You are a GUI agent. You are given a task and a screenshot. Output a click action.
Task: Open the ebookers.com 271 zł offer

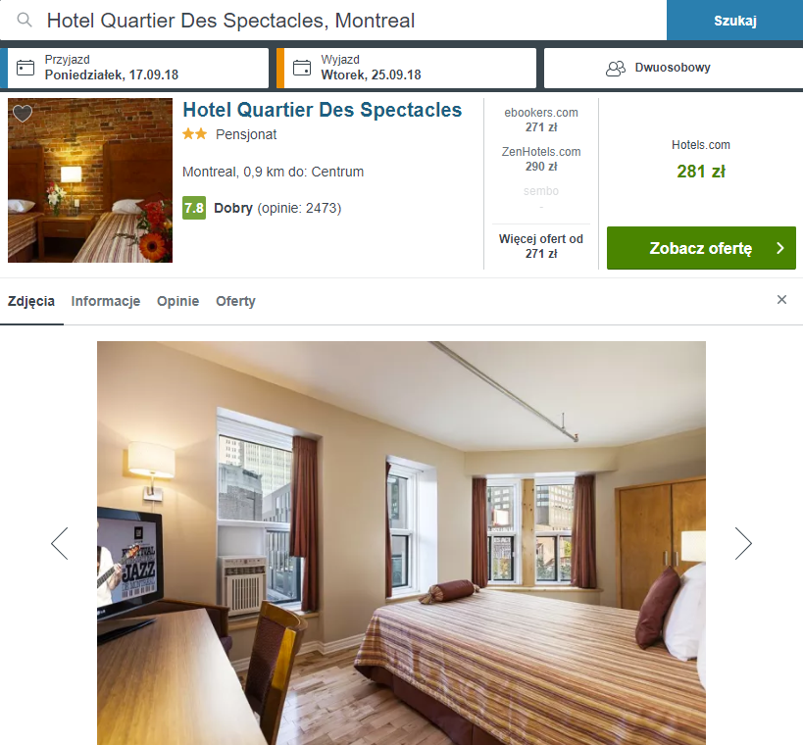tap(541, 120)
